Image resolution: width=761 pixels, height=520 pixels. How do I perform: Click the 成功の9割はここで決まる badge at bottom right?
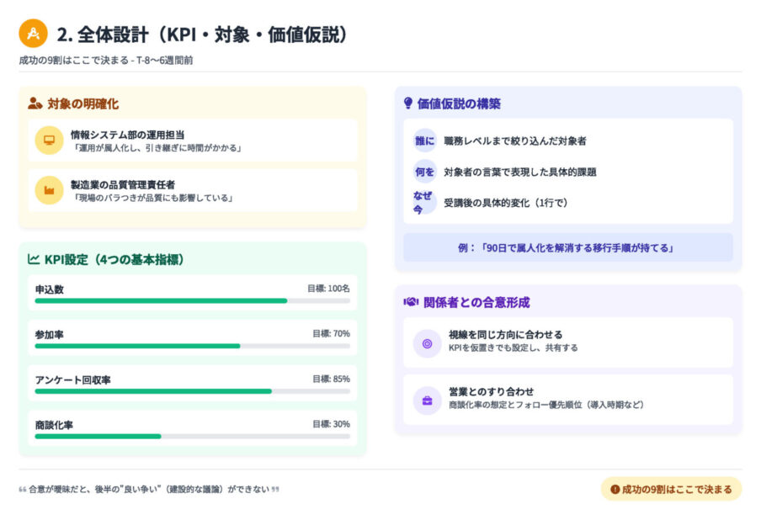671,489
